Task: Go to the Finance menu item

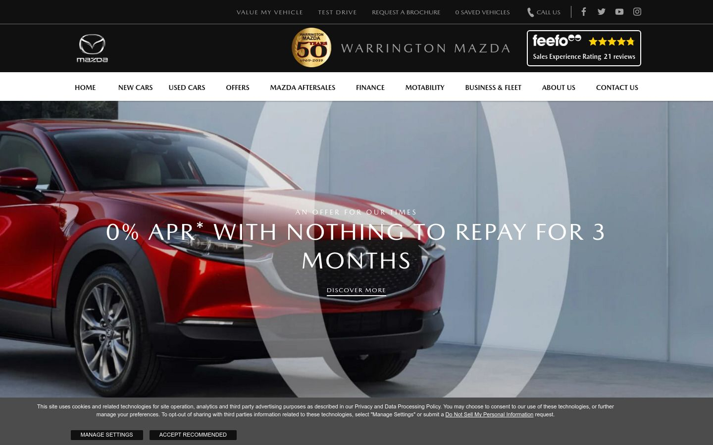Action: click(370, 88)
